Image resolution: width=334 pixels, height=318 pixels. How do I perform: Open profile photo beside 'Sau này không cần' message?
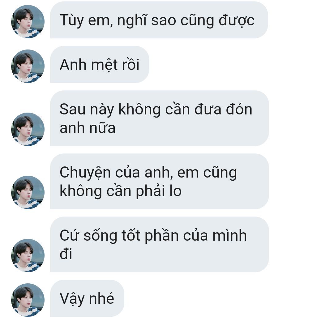pyautogui.click(x=28, y=129)
